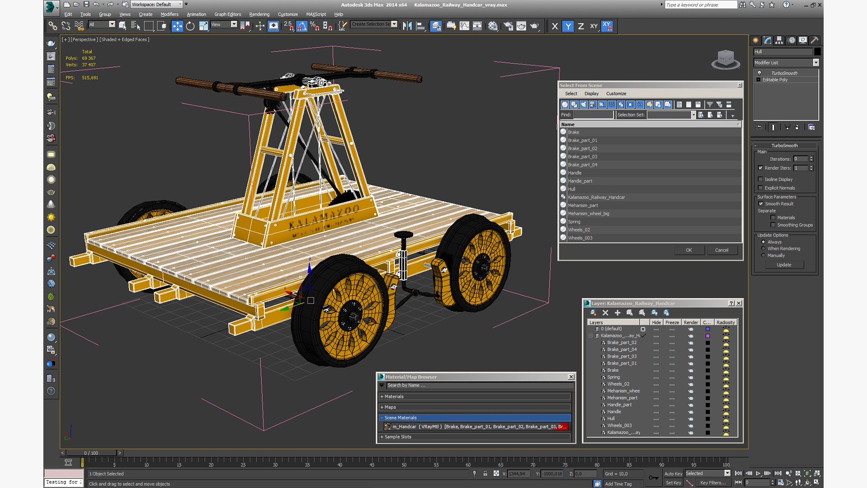Check Separate by Materials checkbox
Image resolution: width=867 pixels, height=488 pixels.
773,218
